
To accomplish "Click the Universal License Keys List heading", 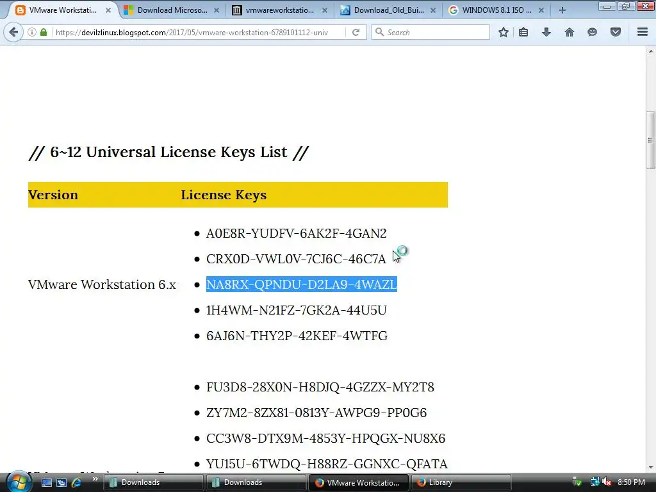I will [x=168, y=152].
